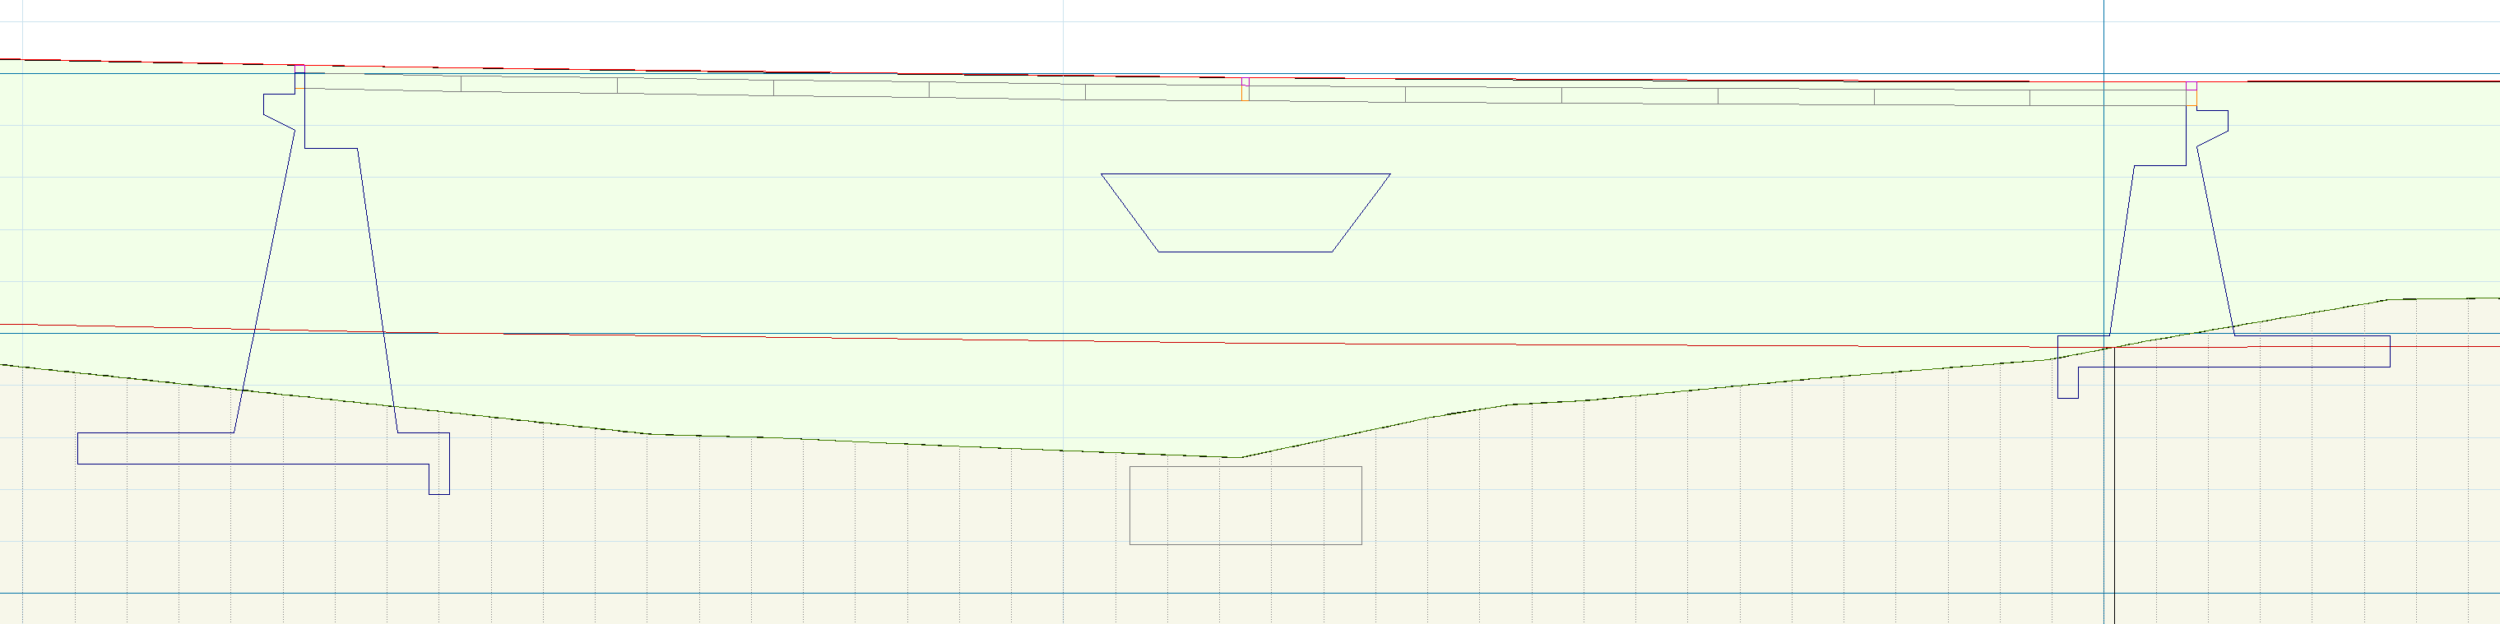
Task: Click the shear key under left footing
Action: point(438,479)
